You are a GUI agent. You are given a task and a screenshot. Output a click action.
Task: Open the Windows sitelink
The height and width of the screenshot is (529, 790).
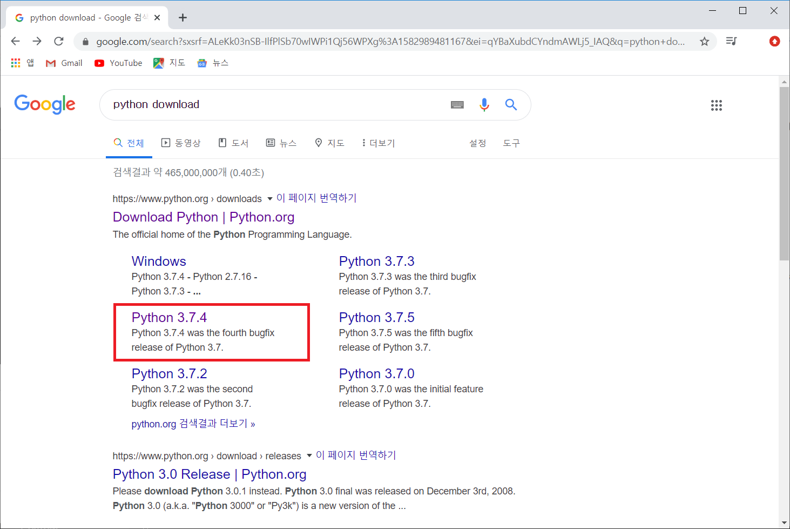159,262
